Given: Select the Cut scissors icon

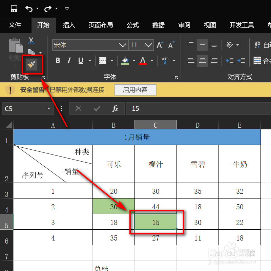Looking at the screenshot, I should [31, 40].
